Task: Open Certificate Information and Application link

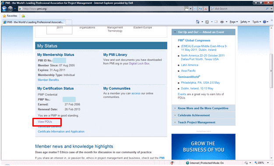Action: click(x=61, y=131)
